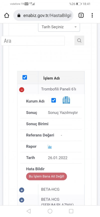Open the browser tabs counter showing 2
100x217 pixels.
coord(81,16)
